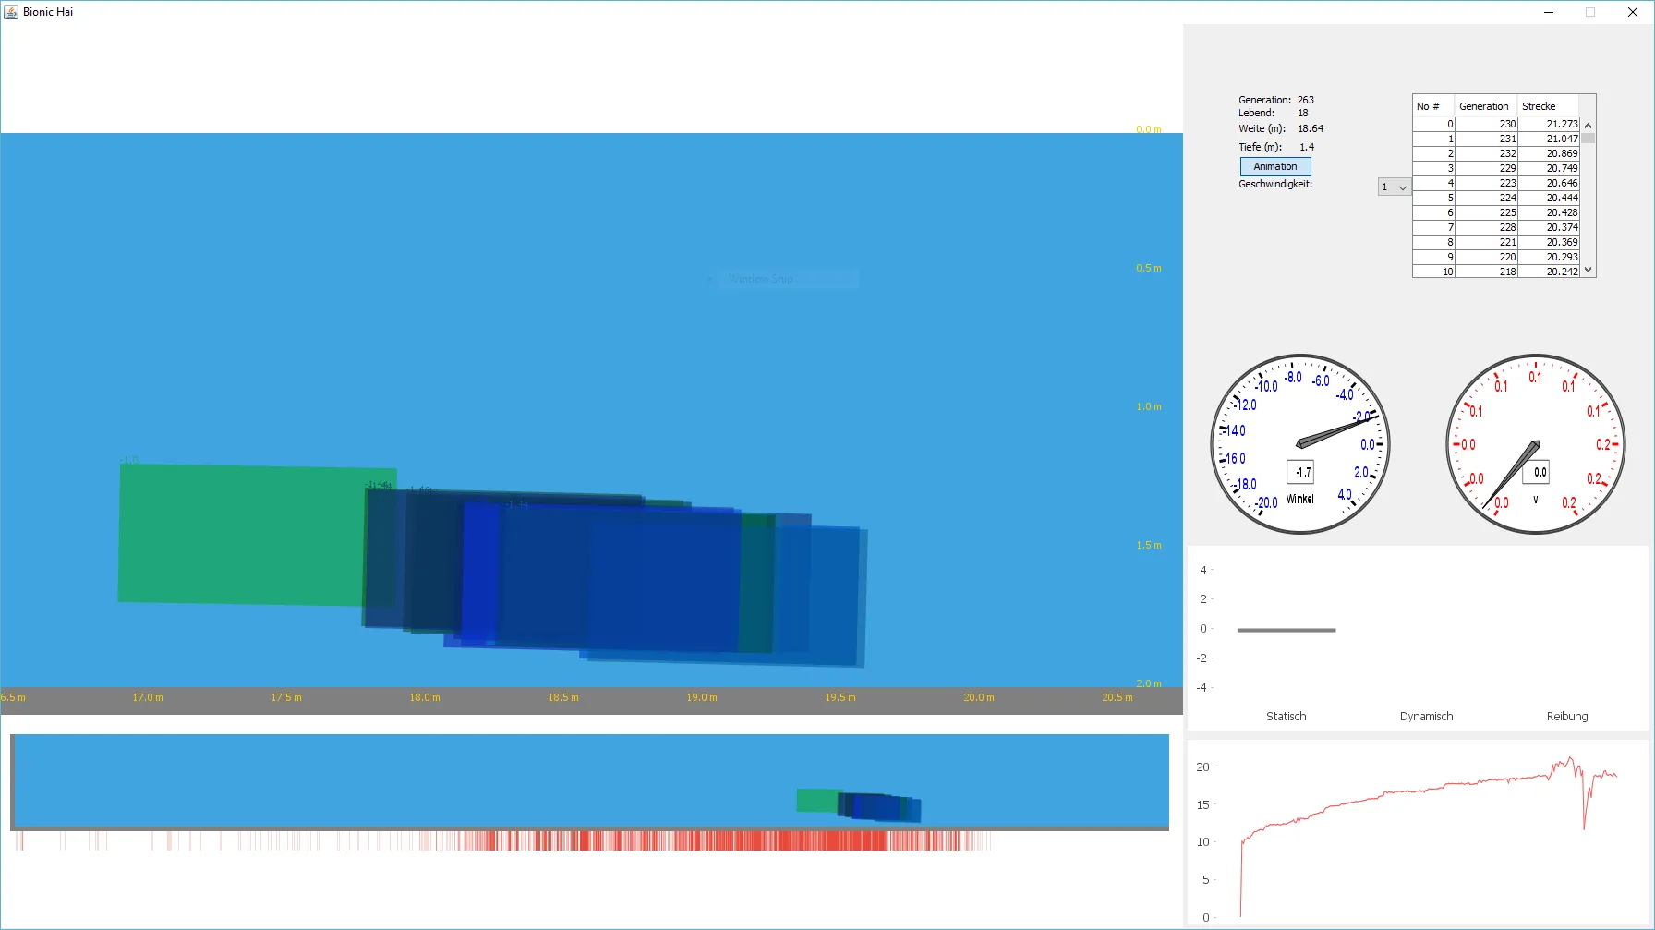Viewport: 1655px width, 930px height.
Task: Click the table scrollbar down arrow
Action: (x=1588, y=270)
